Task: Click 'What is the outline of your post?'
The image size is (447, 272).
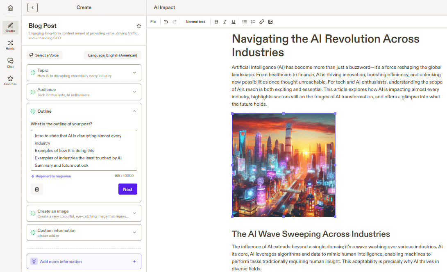Action: click(61, 124)
